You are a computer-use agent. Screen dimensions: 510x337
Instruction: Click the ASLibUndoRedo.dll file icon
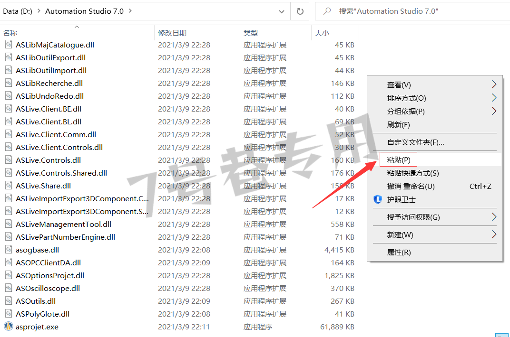pos(9,96)
